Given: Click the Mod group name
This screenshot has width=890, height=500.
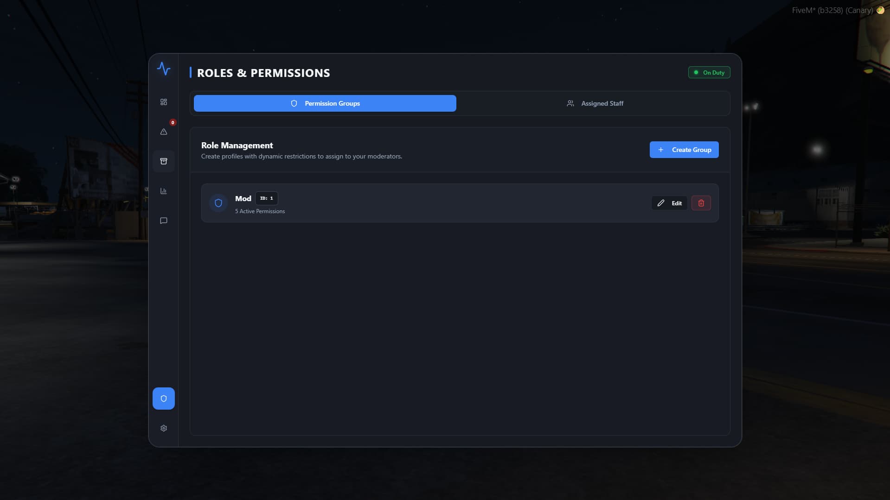Looking at the screenshot, I should [x=243, y=198].
